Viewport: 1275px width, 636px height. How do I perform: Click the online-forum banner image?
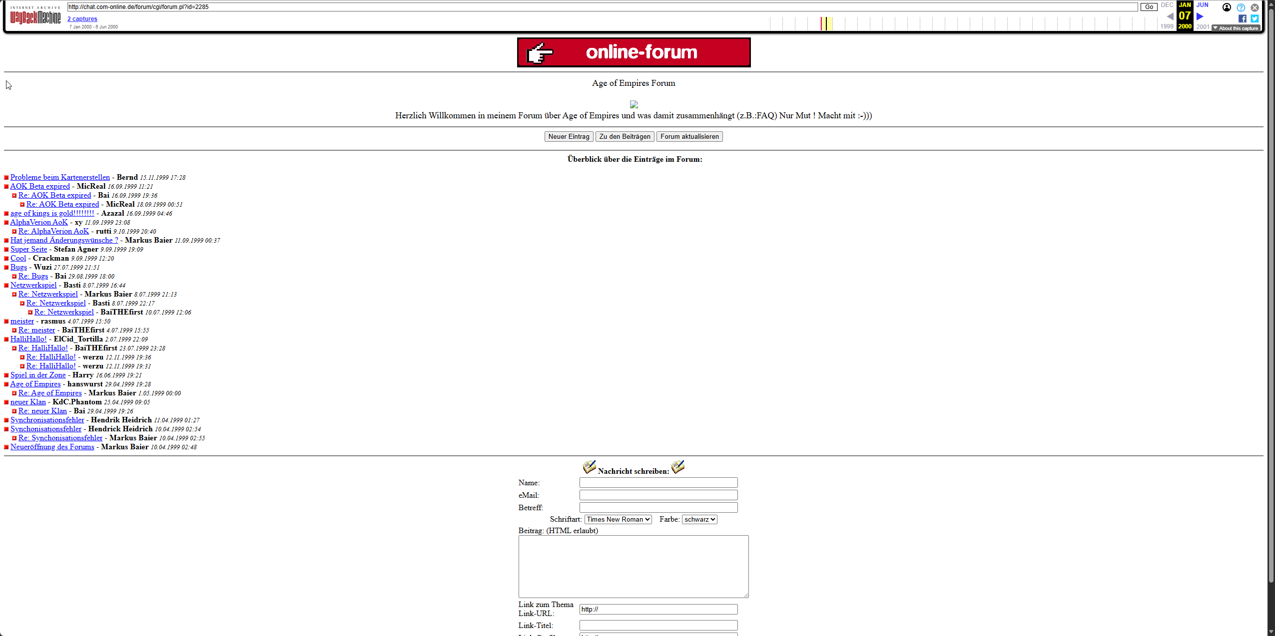(x=634, y=52)
